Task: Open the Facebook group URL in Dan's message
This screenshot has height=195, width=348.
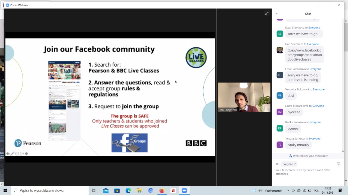Action: click(304, 55)
